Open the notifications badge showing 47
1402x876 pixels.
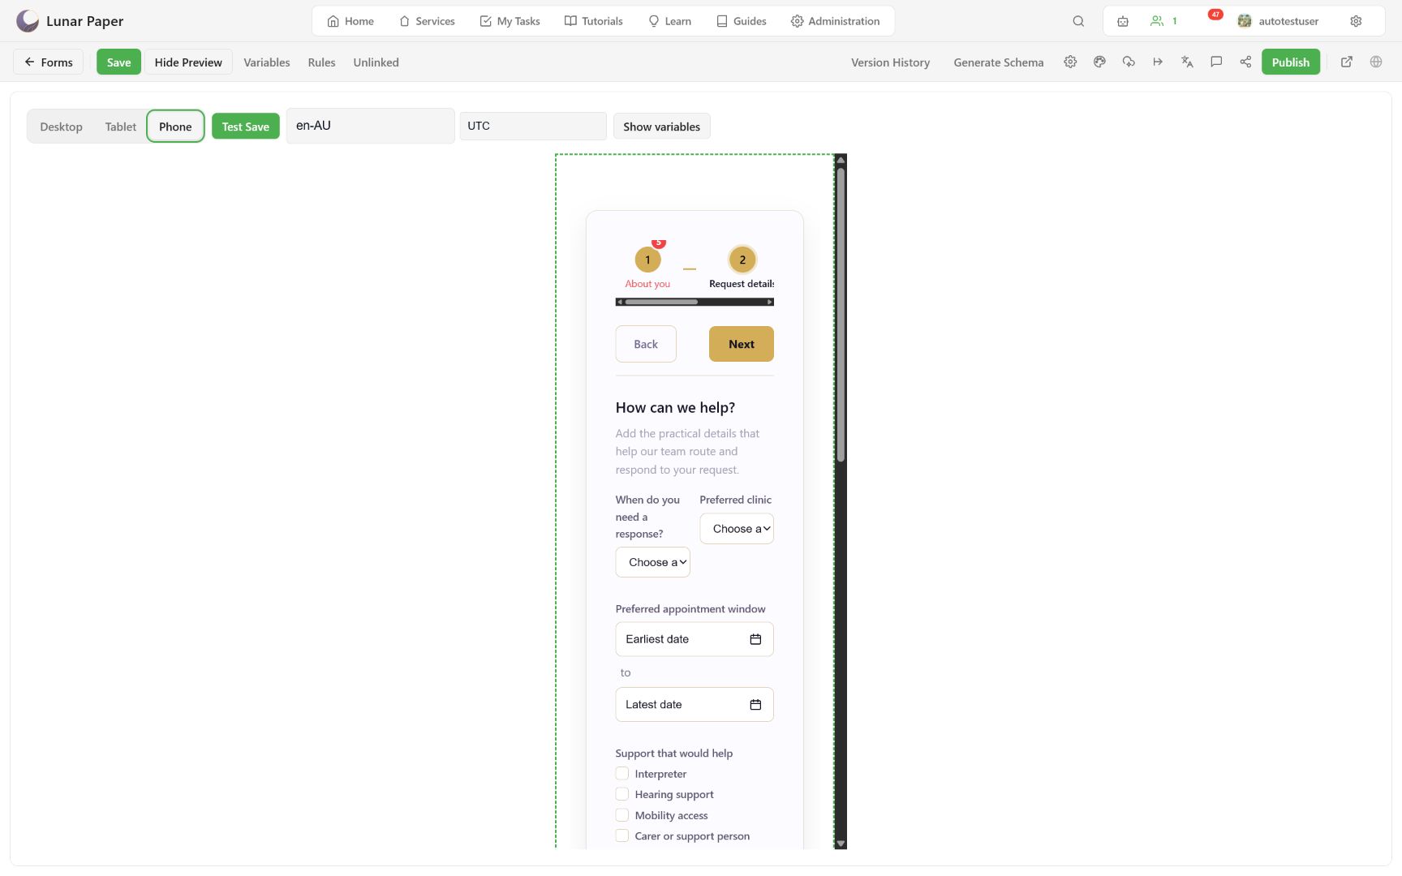pyautogui.click(x=1215, y=15)
